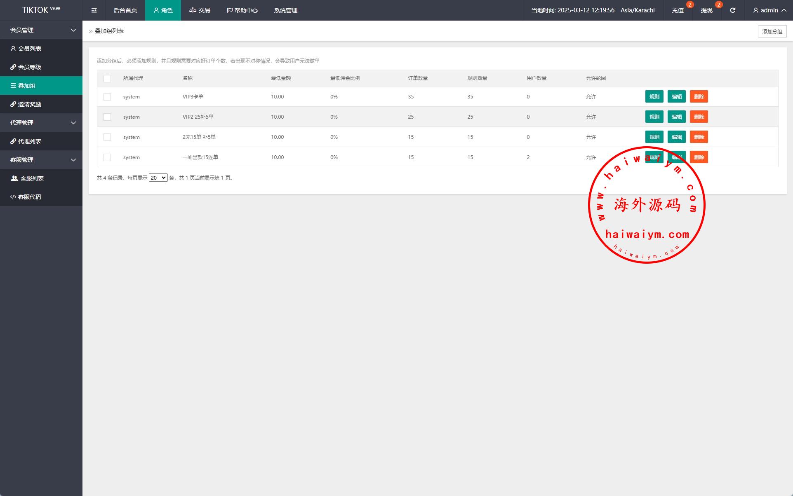
Task: Switch to the 交易 top menu tab
Action: 200,10
